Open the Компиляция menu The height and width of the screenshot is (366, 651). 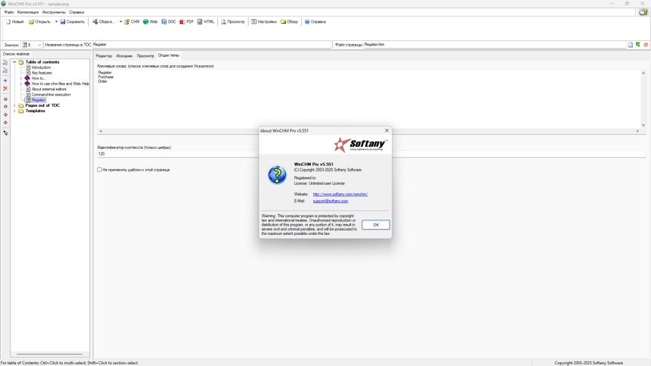tap(27, 12)
